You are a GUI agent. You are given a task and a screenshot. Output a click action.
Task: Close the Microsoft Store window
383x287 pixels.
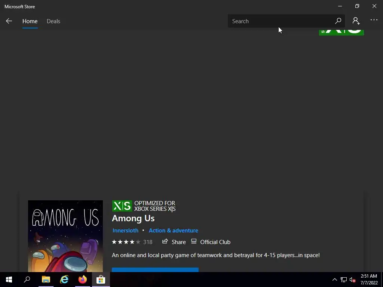coord(374,6)
